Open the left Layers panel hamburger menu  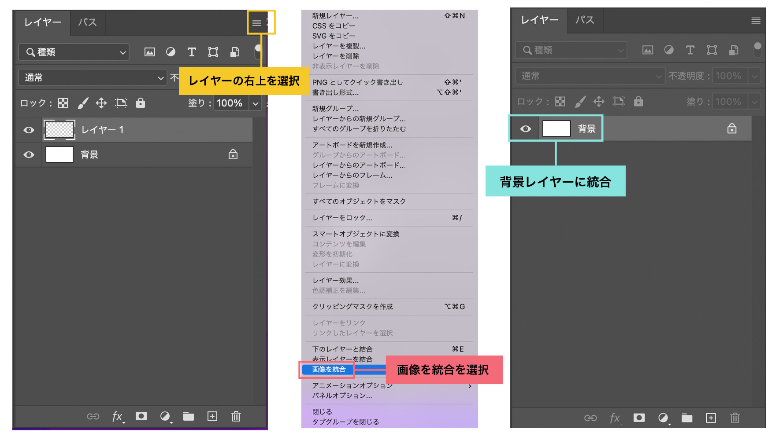257,22
